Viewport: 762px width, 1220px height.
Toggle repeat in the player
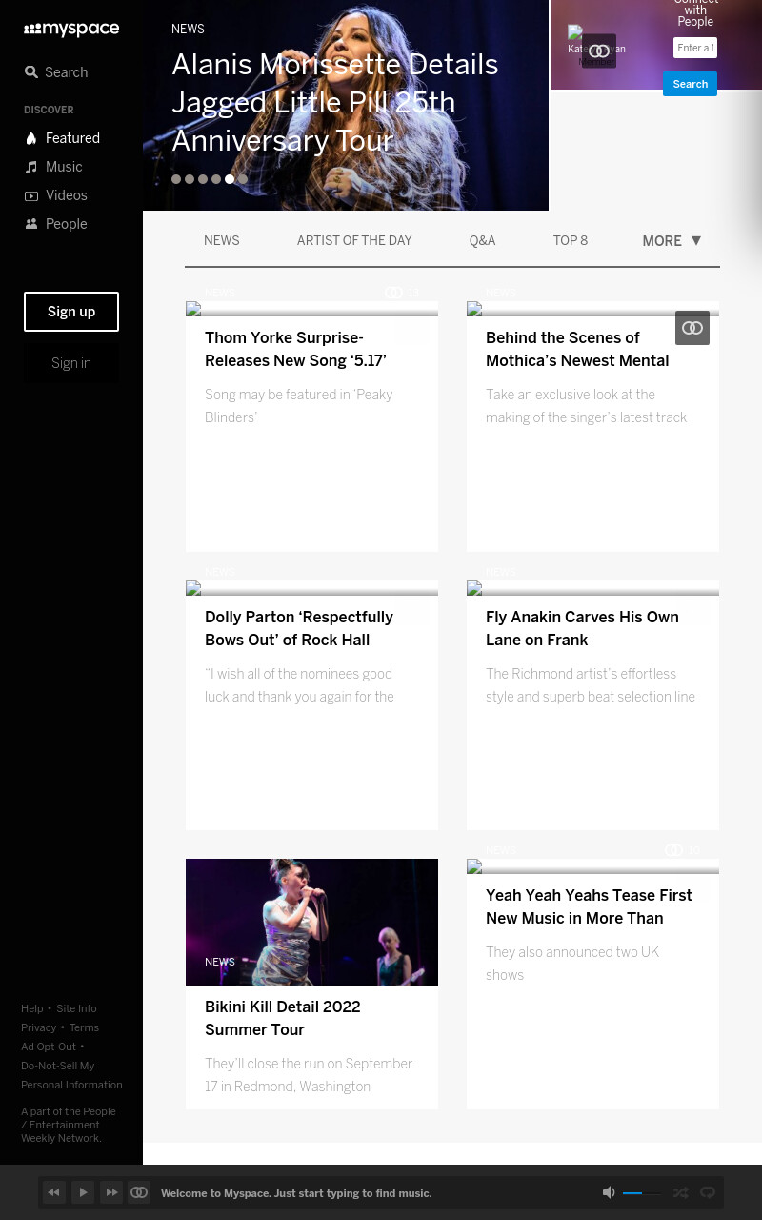tap(708, 1192)
